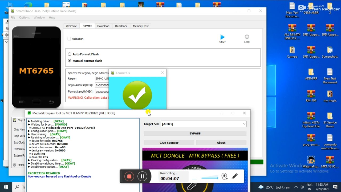341x192 pixels.
Task: Click the 'Disabling protection... [OKAY]' log line
Action: (x=48, y=167)
